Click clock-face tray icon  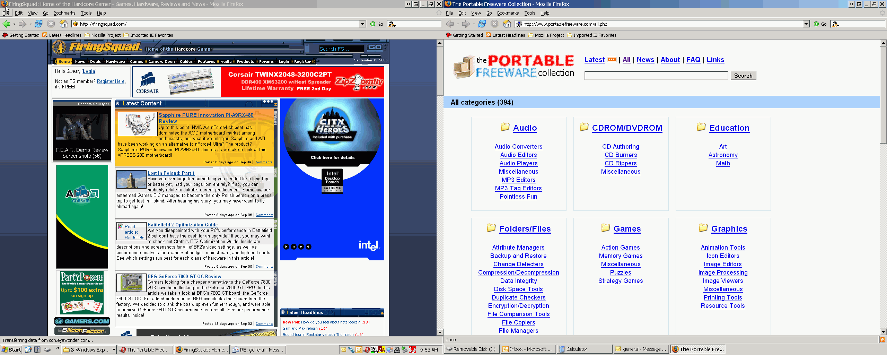359,349
